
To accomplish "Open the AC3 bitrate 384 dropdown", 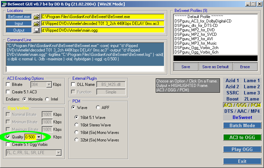I will [x=49, y=85].
